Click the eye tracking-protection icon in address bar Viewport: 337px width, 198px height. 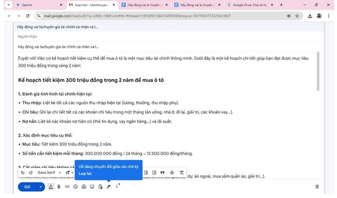point(289,16)
